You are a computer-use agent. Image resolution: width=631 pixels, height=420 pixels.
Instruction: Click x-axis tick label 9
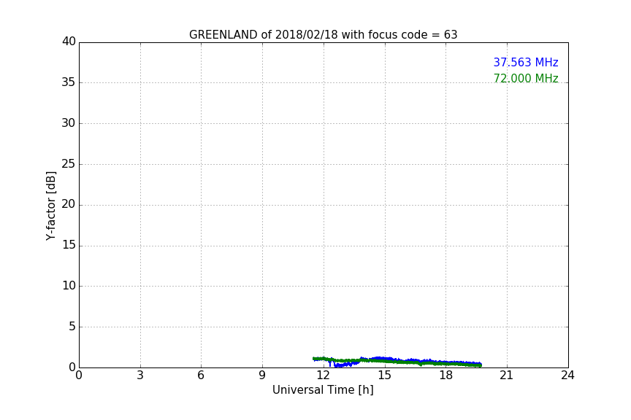(262, 376)
